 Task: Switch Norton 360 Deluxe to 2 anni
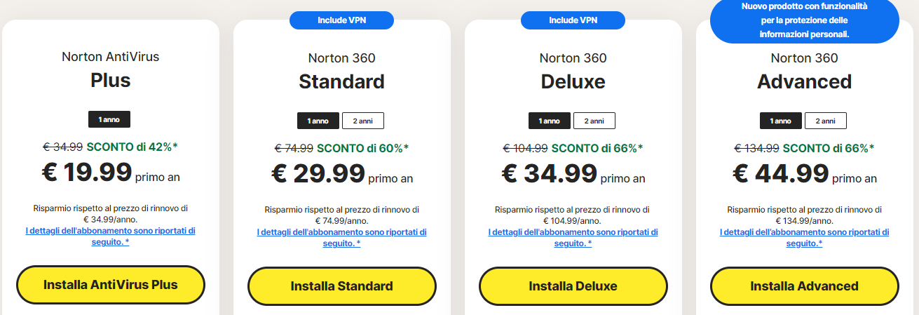(x=594, y=121)
